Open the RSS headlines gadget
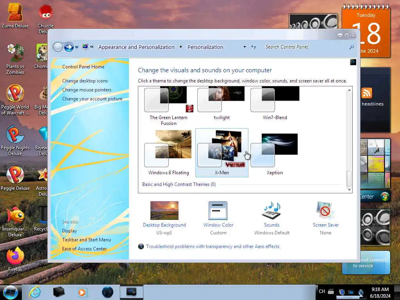The width and height of the screenshot is (400, 300). [375, 100]
